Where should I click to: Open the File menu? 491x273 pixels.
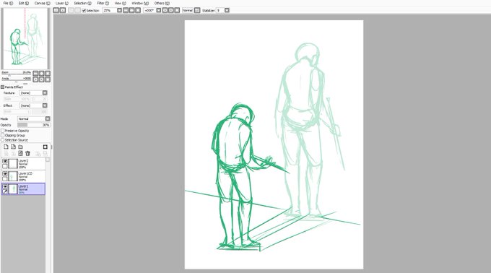click(x=8, y=3)
